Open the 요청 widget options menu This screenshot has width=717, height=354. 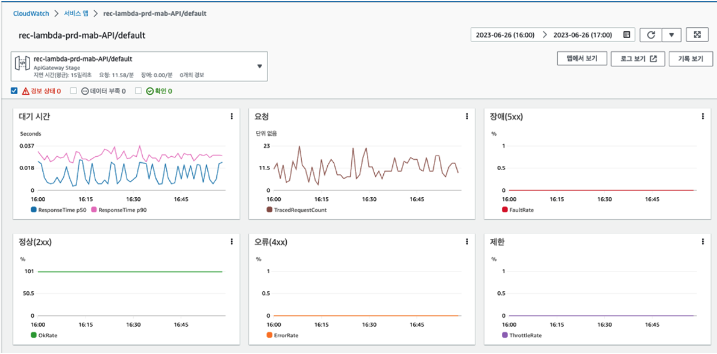click(467, 117)
